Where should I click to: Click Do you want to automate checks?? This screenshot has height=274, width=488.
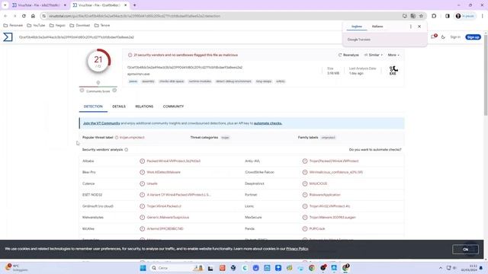375,150
